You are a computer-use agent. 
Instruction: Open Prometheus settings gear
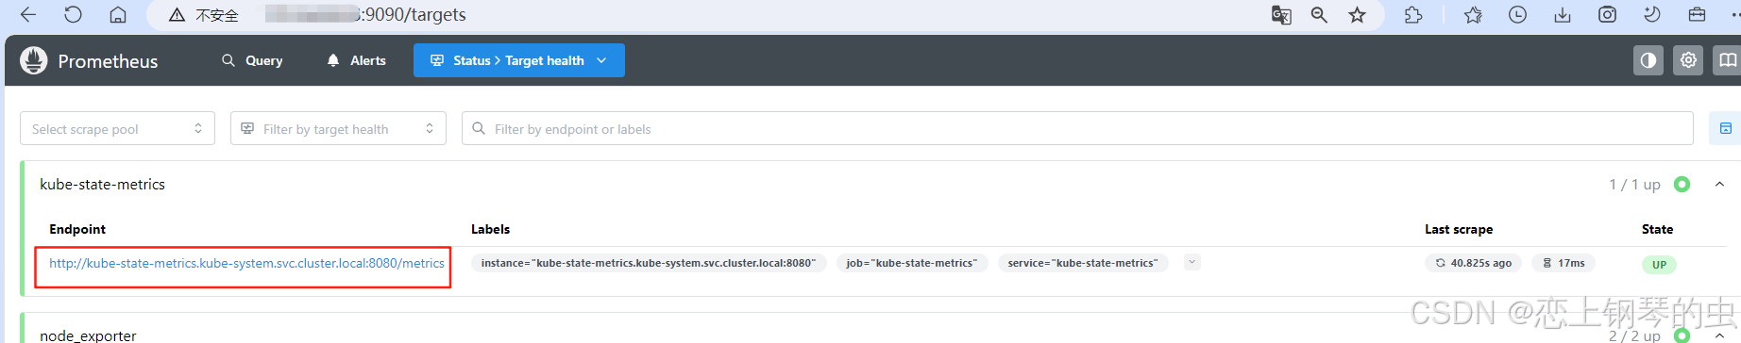click(1688, 60)
